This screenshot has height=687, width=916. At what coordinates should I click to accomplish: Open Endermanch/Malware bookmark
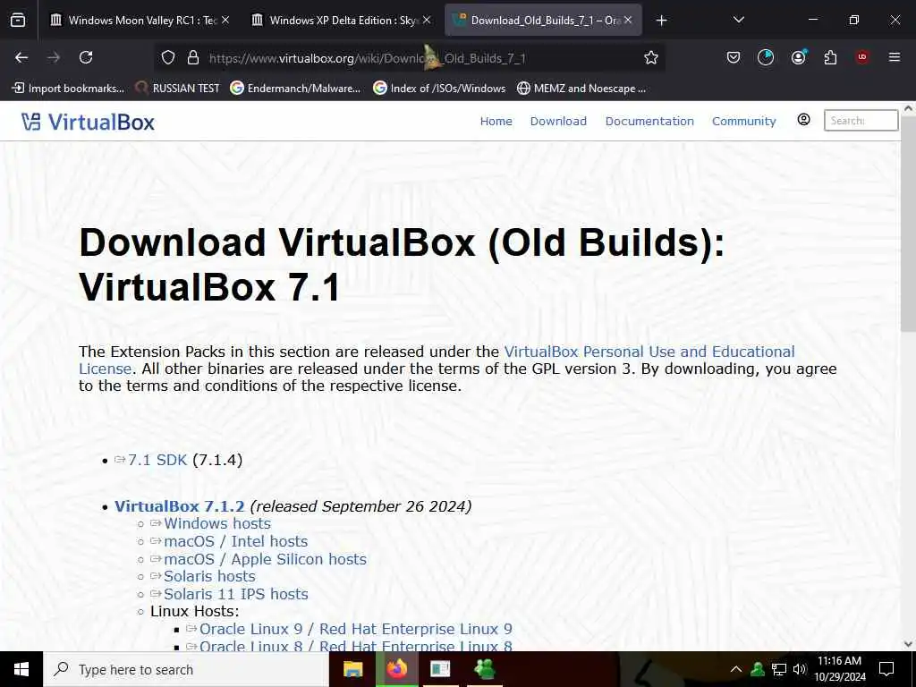(x=295, y=89)
